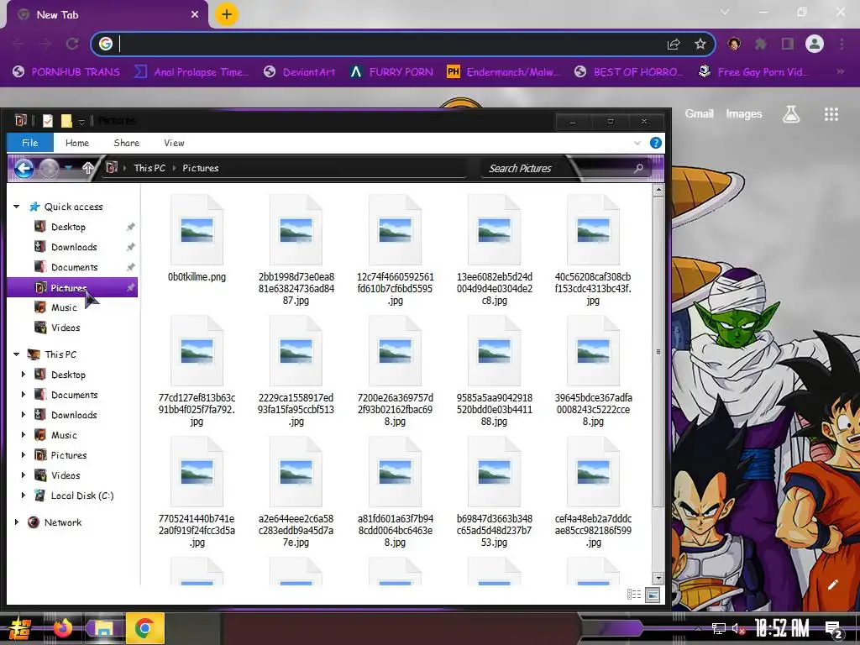Switch to Home ribbon tab
Image resolution: width=860 pixels, height=645 pixels.
point(76,143)
